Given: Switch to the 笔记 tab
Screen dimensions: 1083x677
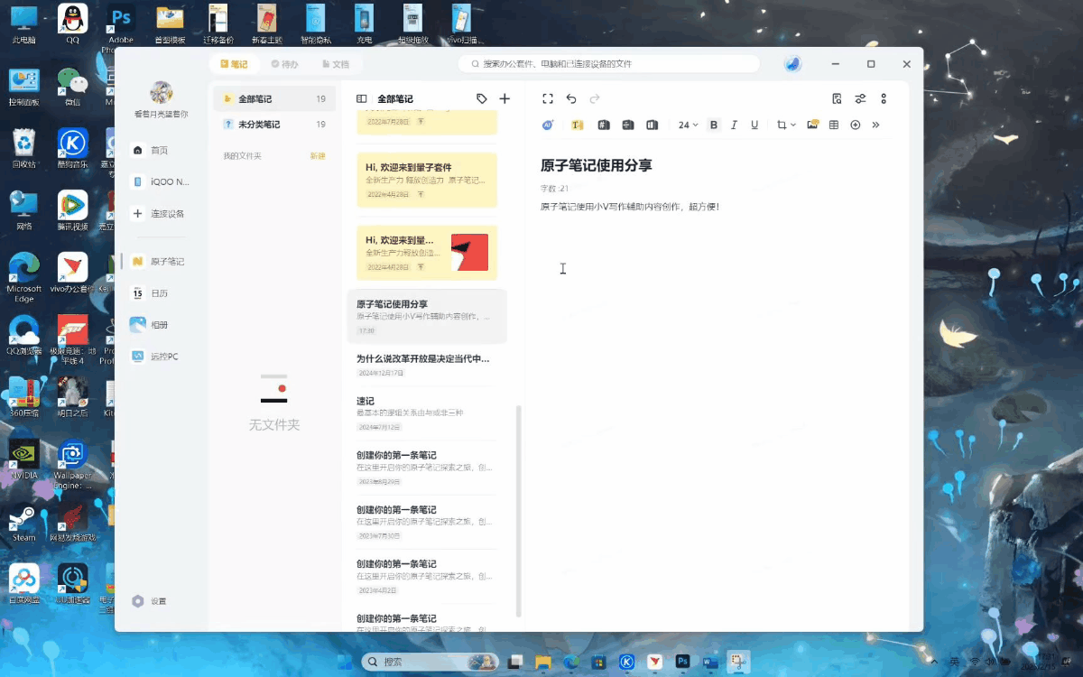Looking at the screenshot, I should tap(234, 64).
